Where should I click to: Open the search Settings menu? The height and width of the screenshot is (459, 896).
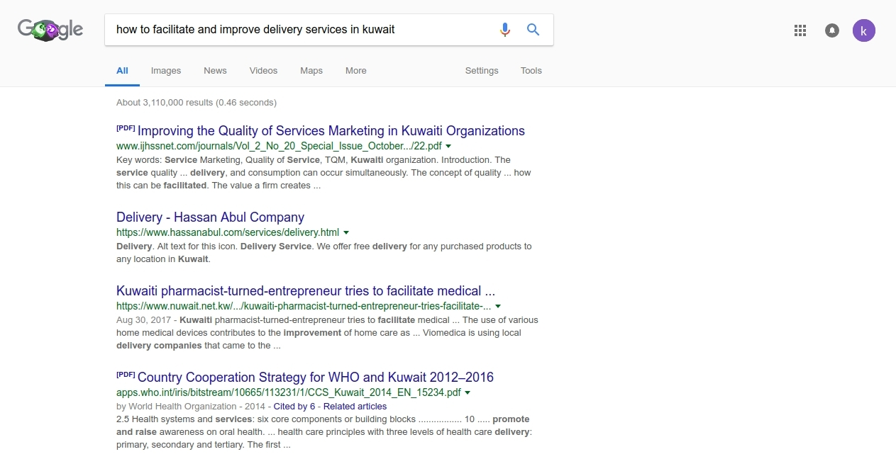point(482,71)
